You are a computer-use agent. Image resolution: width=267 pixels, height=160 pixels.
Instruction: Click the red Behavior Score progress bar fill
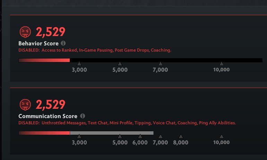point(44,60)
